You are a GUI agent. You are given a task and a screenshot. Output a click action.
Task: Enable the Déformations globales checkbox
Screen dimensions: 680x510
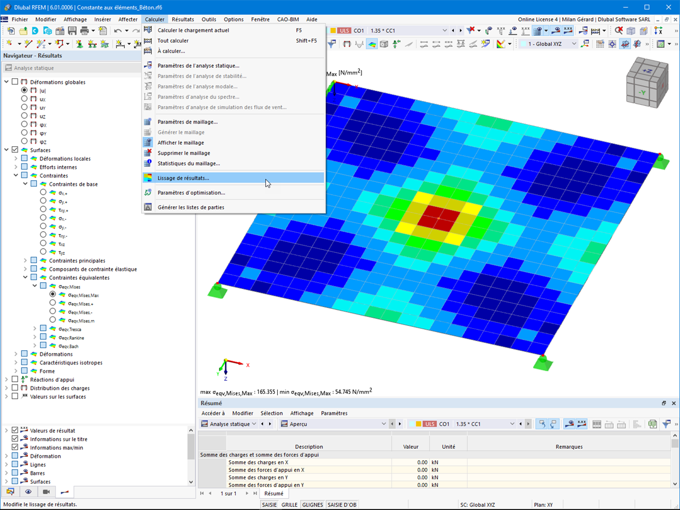tap(14, 81)
